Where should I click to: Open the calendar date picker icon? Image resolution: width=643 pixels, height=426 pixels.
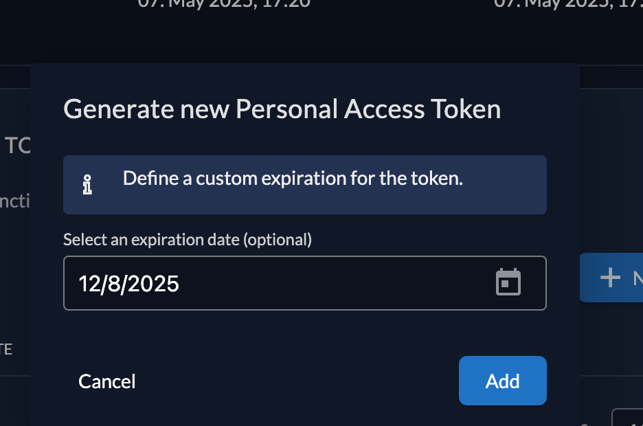coord(508,283)
